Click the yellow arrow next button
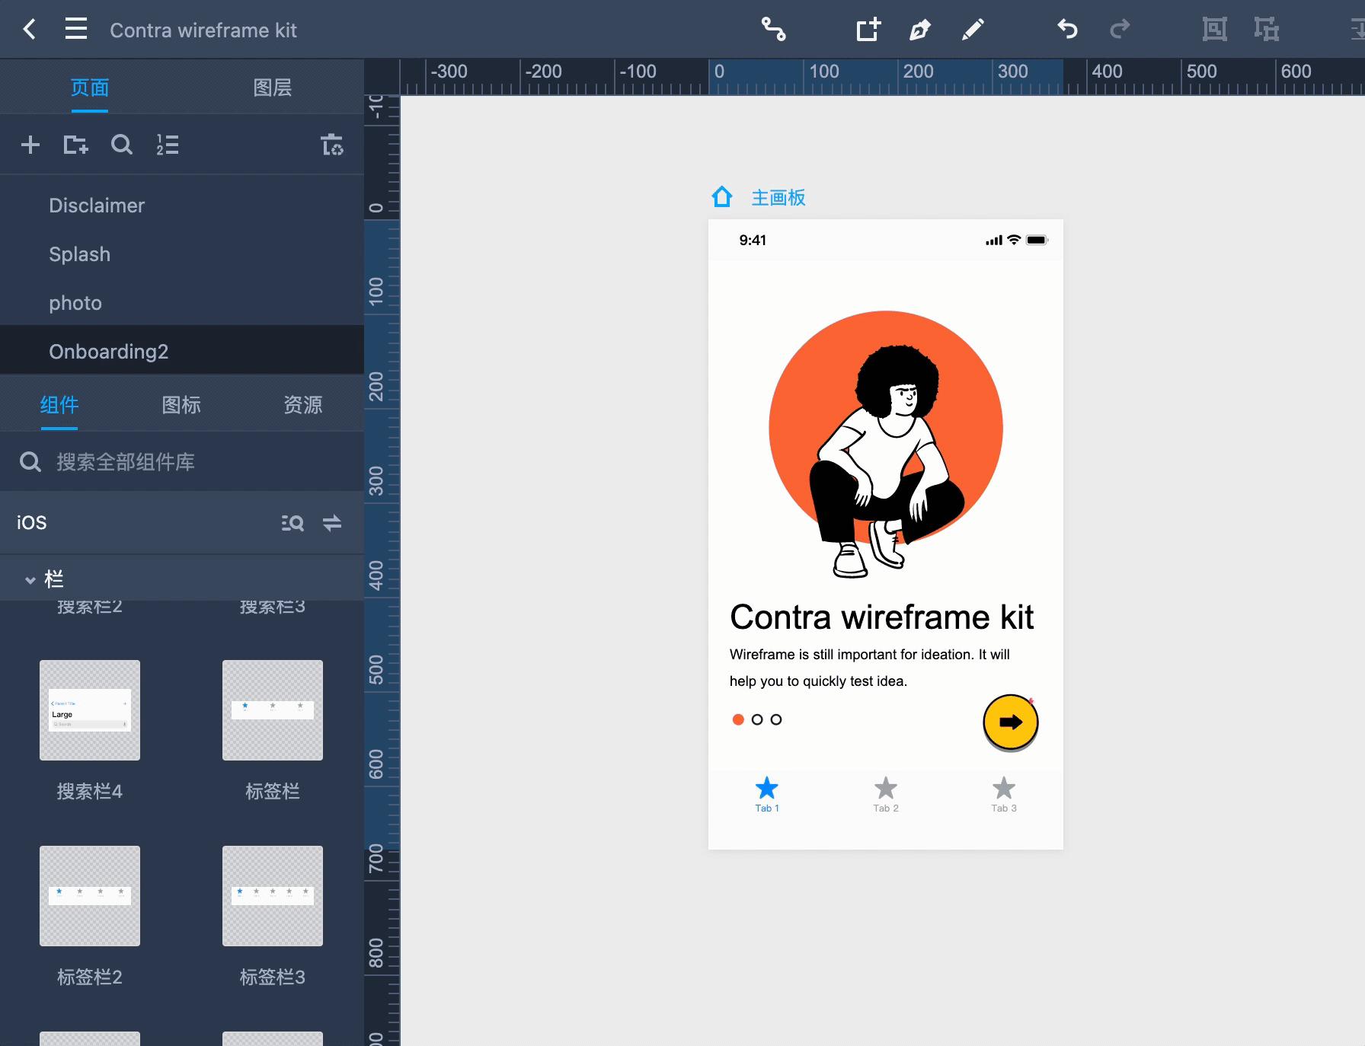 point(1011,722)
